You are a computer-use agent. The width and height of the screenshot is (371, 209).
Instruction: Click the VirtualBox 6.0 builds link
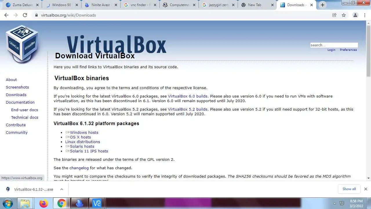click(188, 96)
